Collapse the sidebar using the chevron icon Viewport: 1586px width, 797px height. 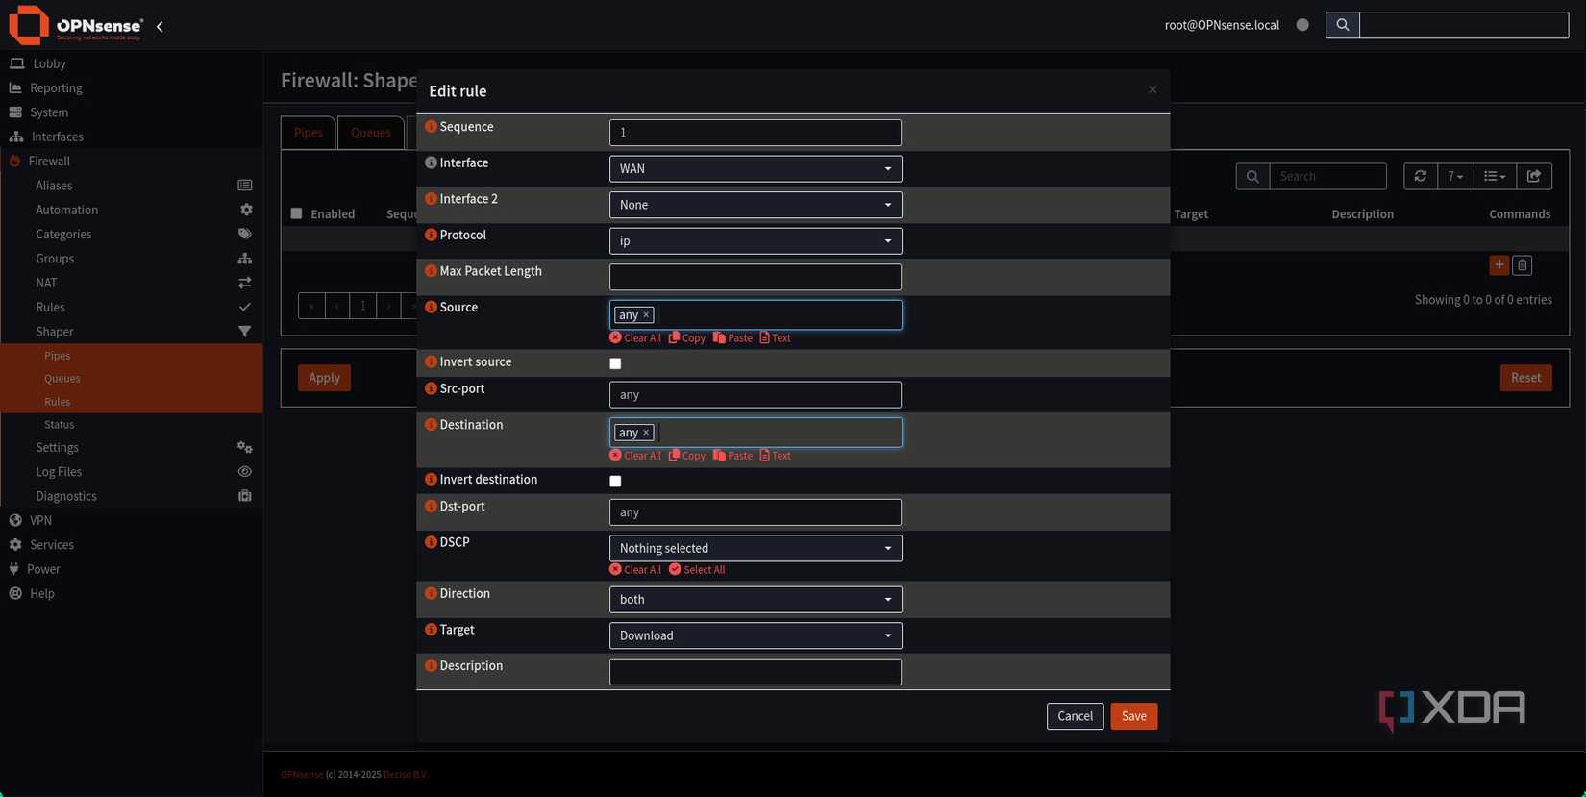click(160, 27)
